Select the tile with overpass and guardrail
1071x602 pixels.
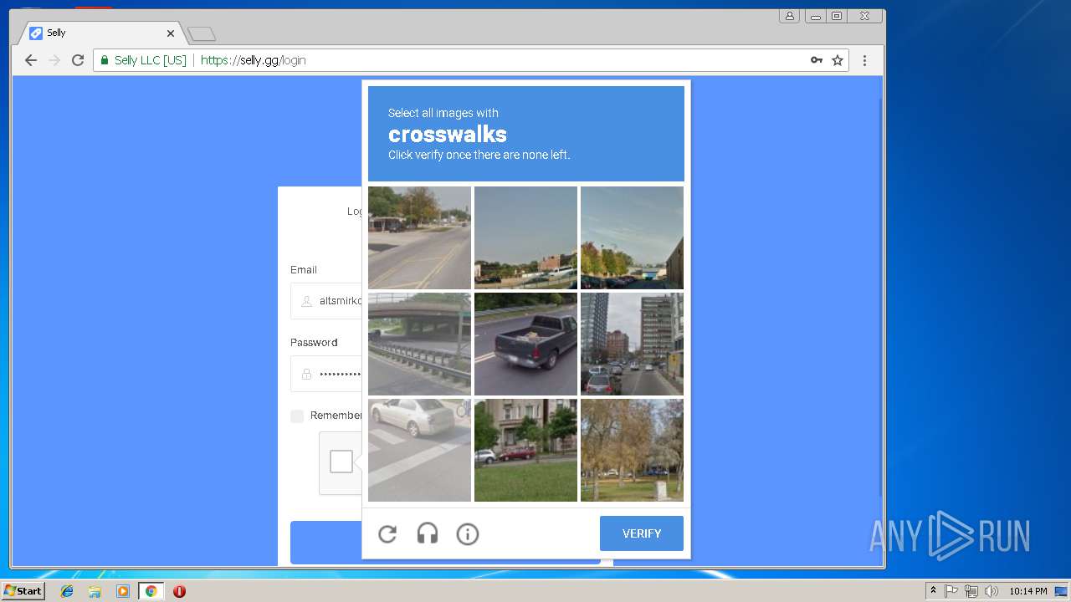[x=419, y=344]
